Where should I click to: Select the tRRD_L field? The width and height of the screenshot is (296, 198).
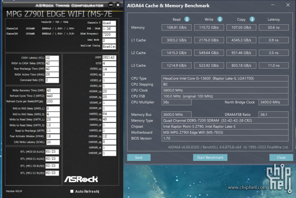pyautogui.click(x=53, y=109)
